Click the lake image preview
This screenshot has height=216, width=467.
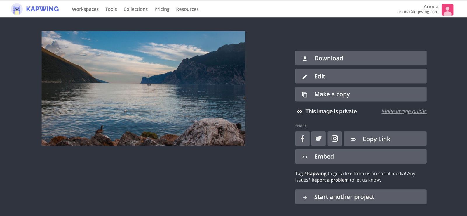[x=143, y=88]
